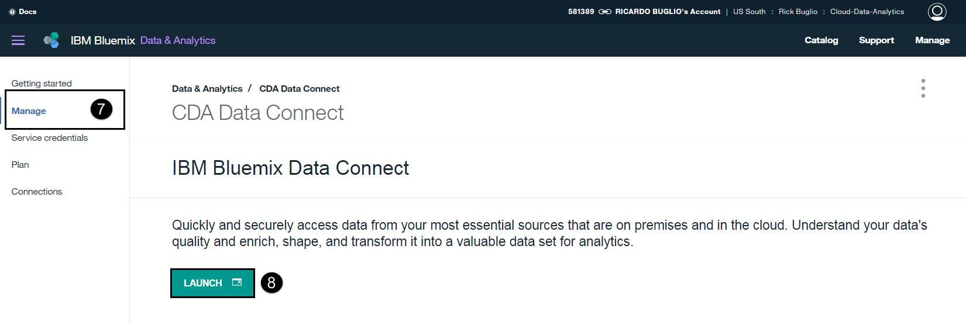
Task: Select Getting started in the sidebar
Action: coord(42,84)
